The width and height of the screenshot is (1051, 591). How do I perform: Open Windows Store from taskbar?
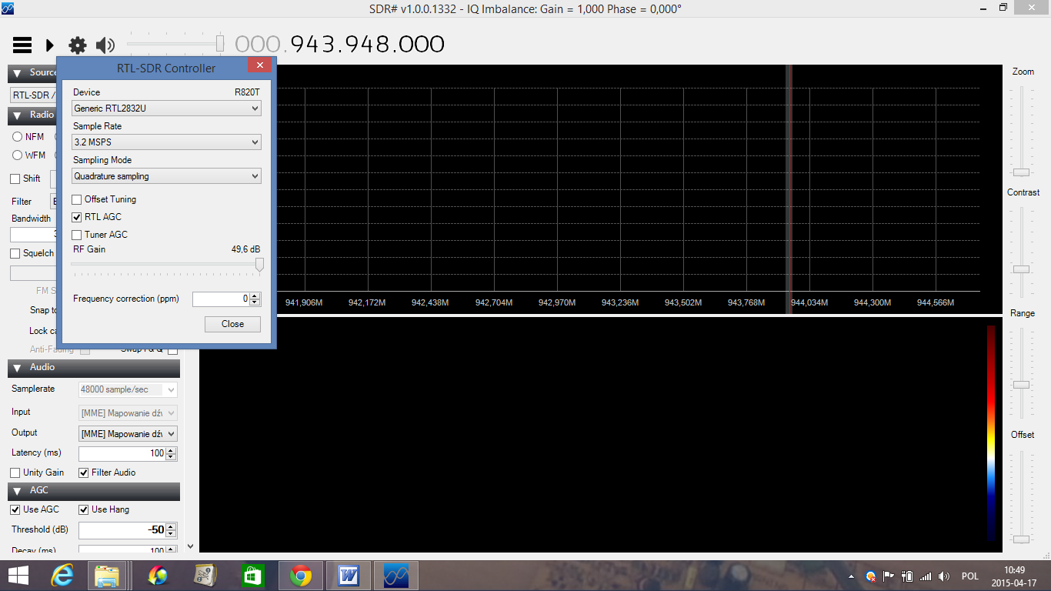[x=252, y=576]
